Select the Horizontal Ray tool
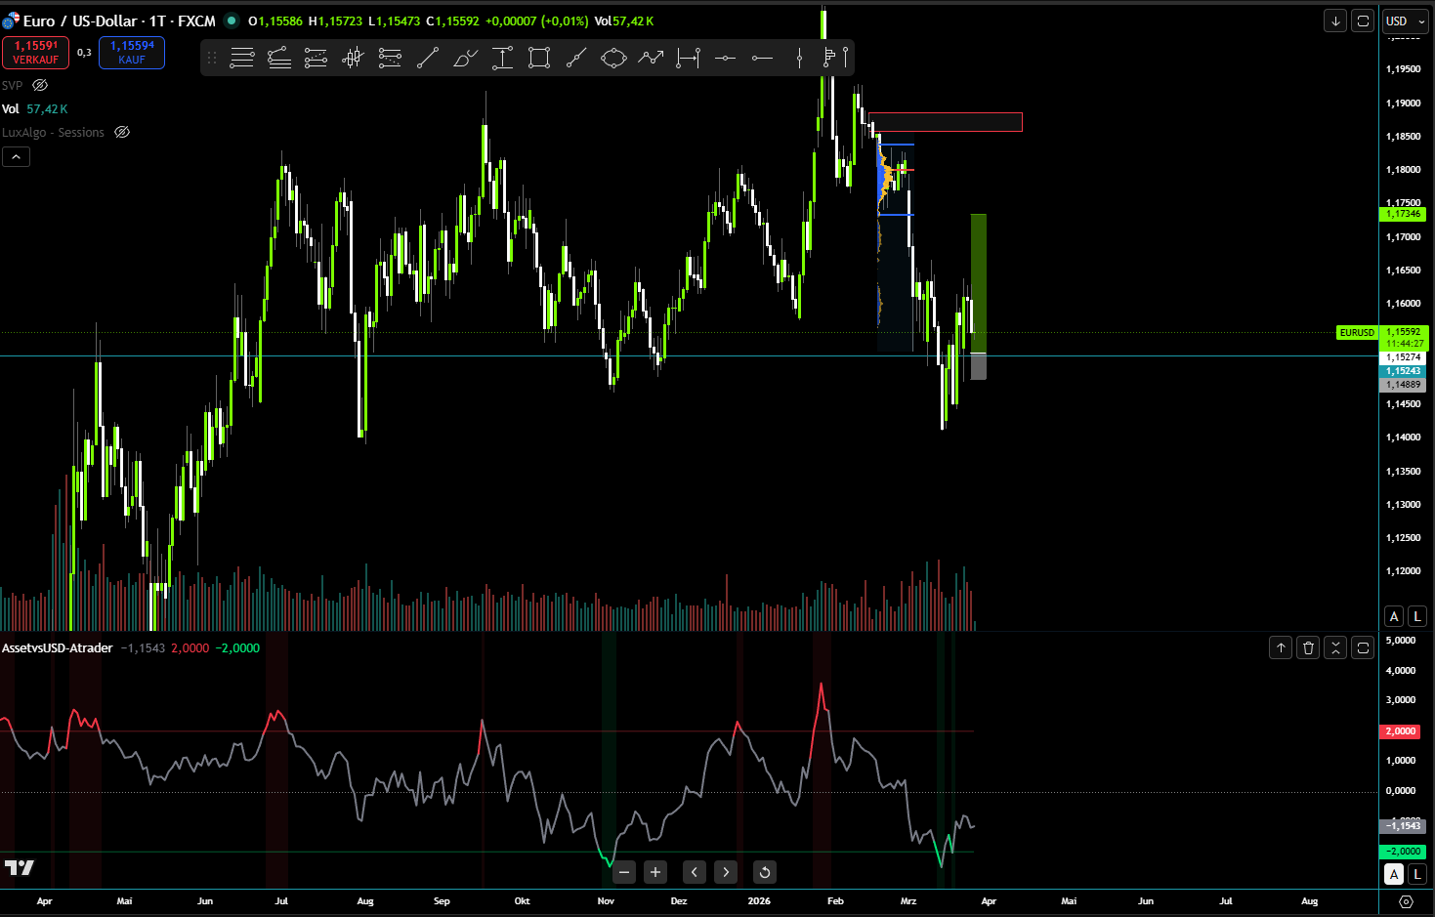Viewport: 1435px width, 917px height. 763,58
